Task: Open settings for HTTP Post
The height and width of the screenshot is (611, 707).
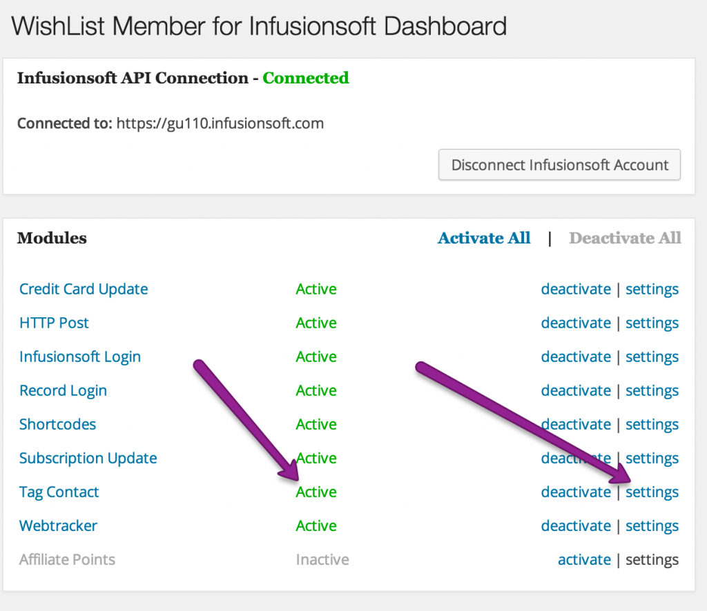Action: (x=652, y=323)
